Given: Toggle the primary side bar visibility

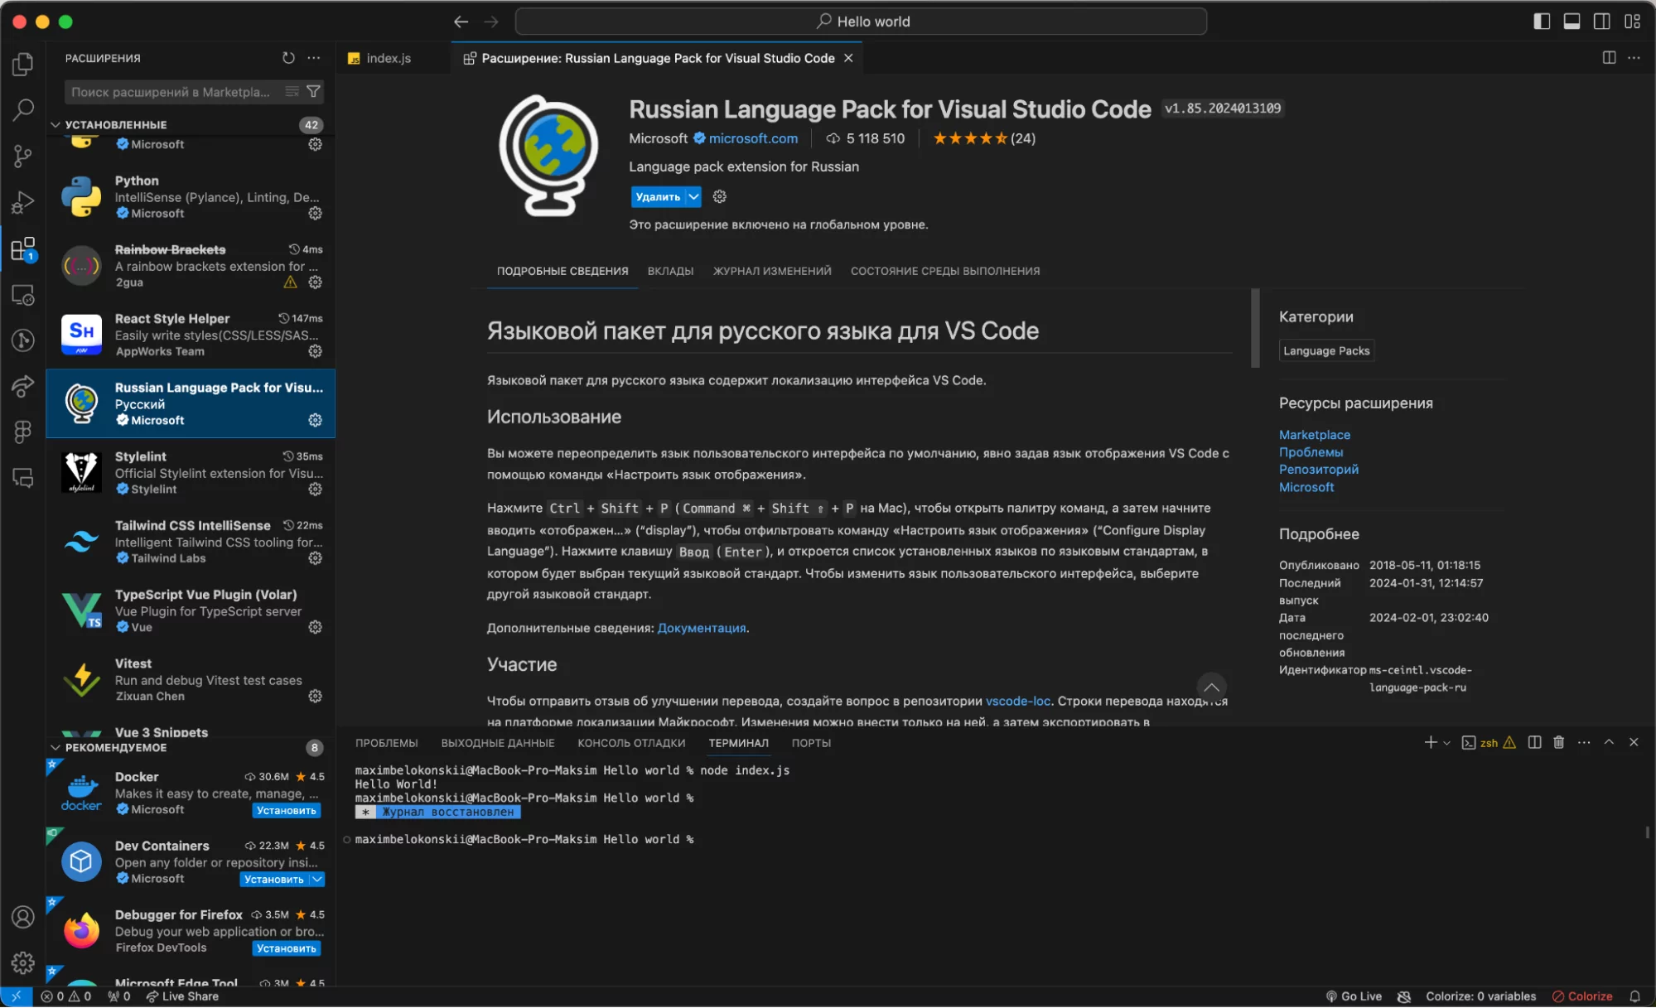Looking at the screenshot, I should (1542, 22).
